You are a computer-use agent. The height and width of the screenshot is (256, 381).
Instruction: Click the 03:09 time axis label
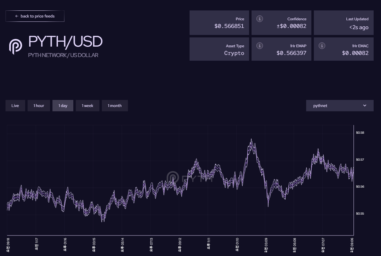pyautogui.click(x=266, y=245)
